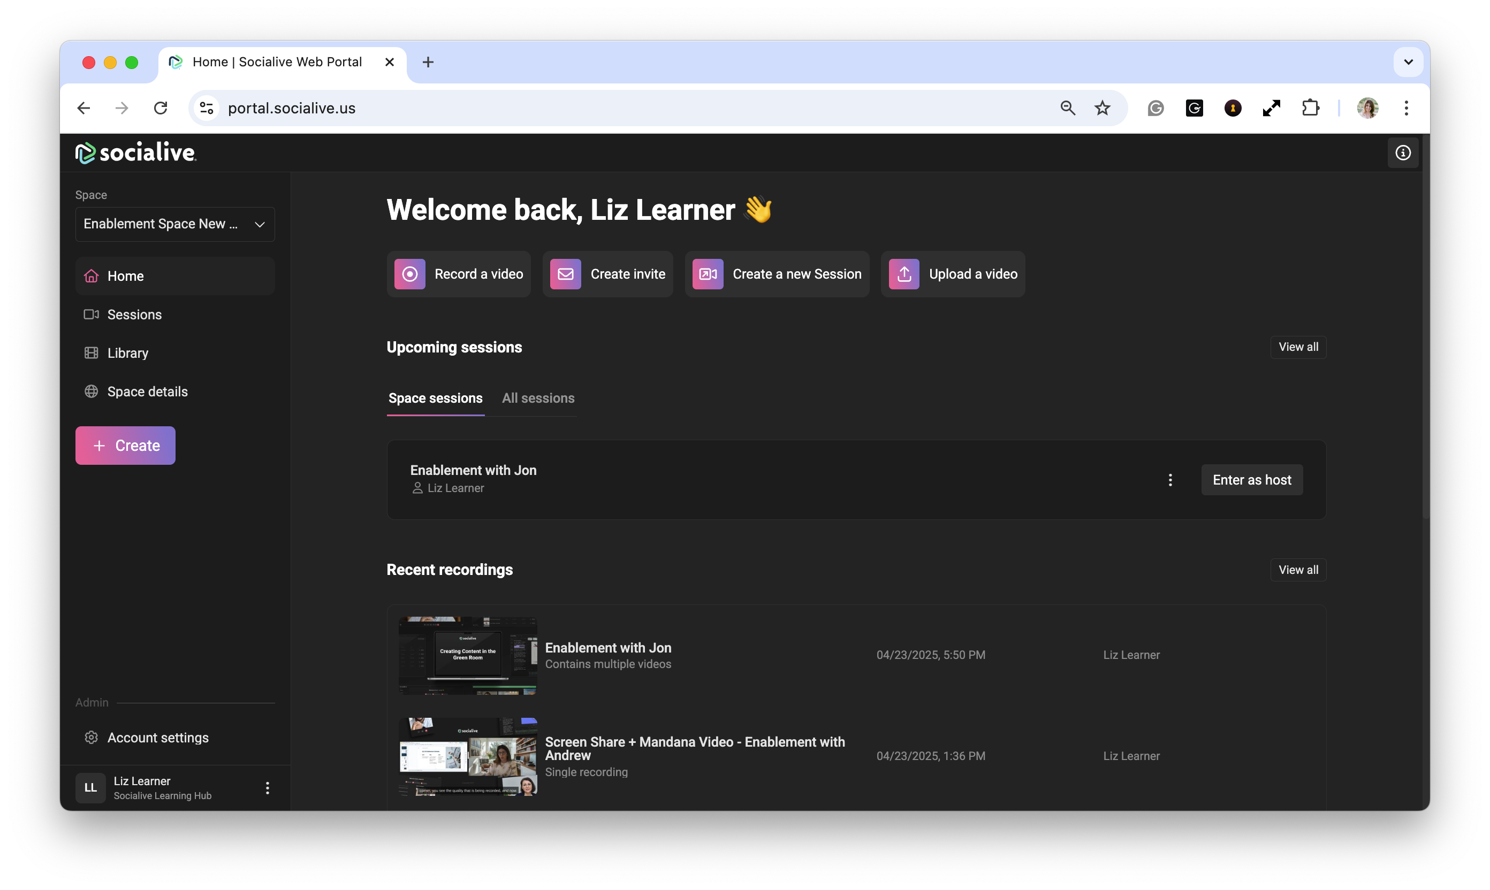Click the Create invite envelope icon

pyautogui.click(x=565, y=274)
